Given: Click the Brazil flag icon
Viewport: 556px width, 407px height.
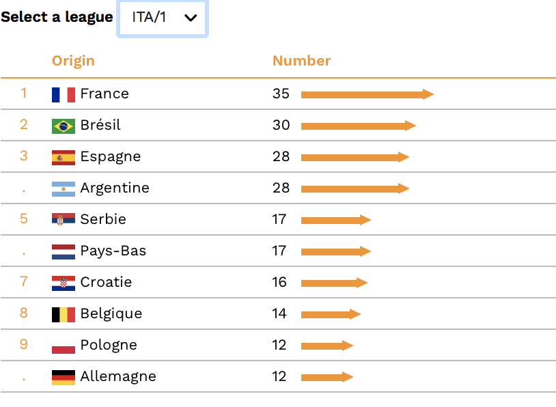Looking at the screenshot, I should tap(64, 126).
